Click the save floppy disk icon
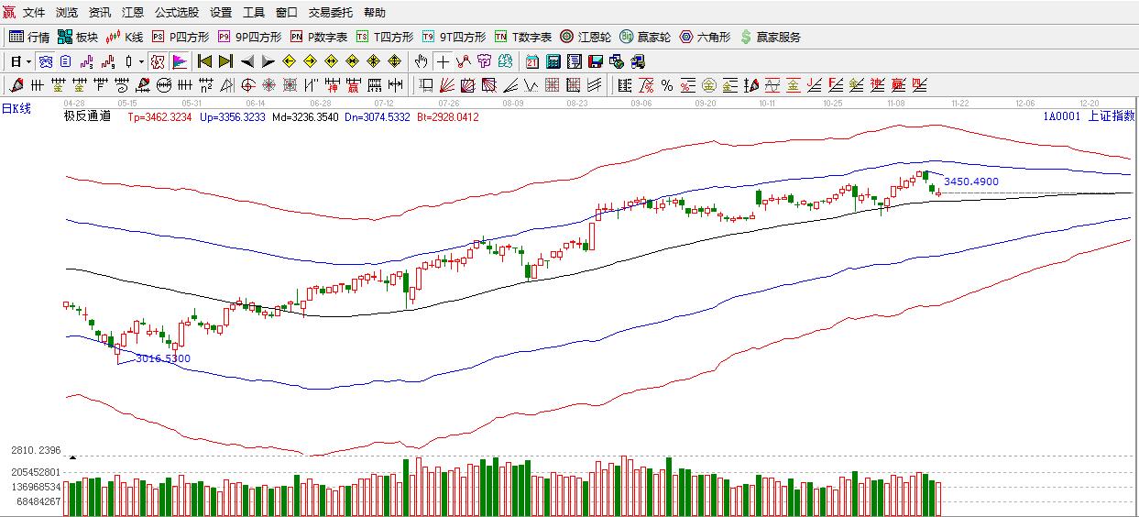The image size is (1139, 517). [x=595, y=61]
